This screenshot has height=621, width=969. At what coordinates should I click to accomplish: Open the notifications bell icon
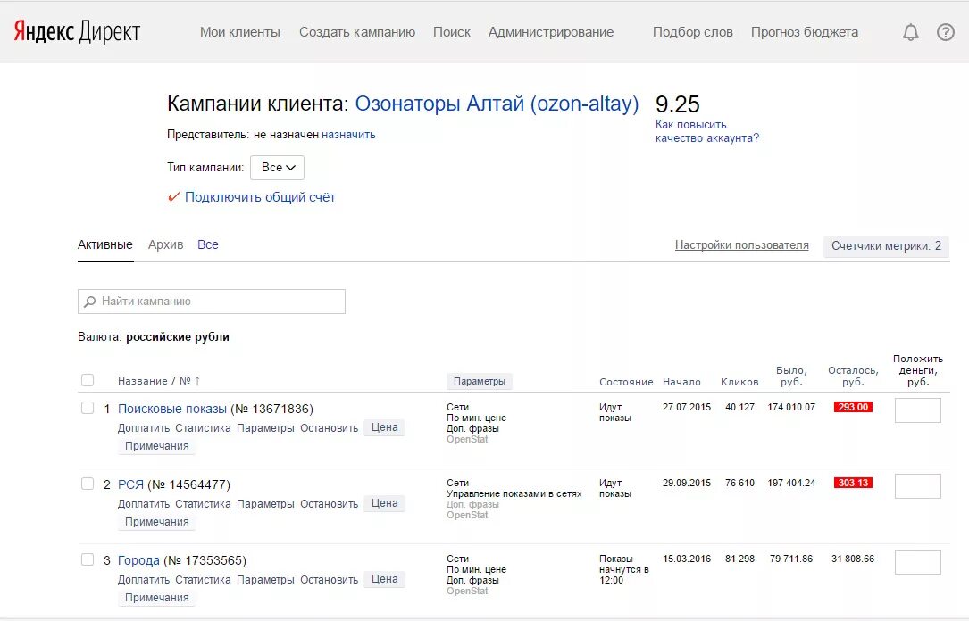(910, 32)
